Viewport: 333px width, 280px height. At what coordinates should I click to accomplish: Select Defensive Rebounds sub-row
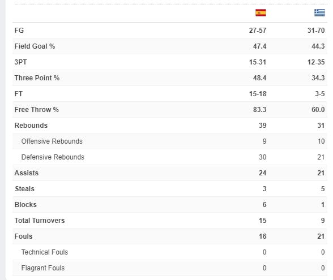(170, 157)
